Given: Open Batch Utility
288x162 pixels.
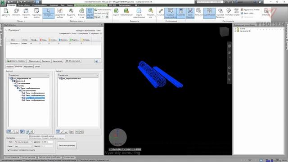Looking at the screenshot, I should (247, 13).
